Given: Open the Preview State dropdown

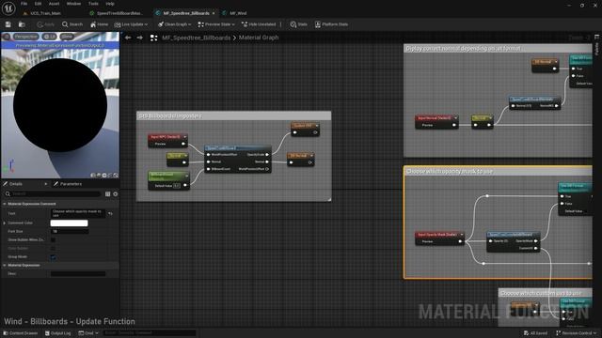Looking at the screenshot, I should click(x=216, y=24).
